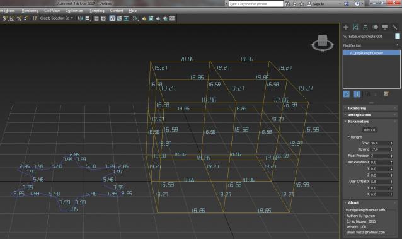
Task: Open the Sign In dropdown
Action: 324,4
